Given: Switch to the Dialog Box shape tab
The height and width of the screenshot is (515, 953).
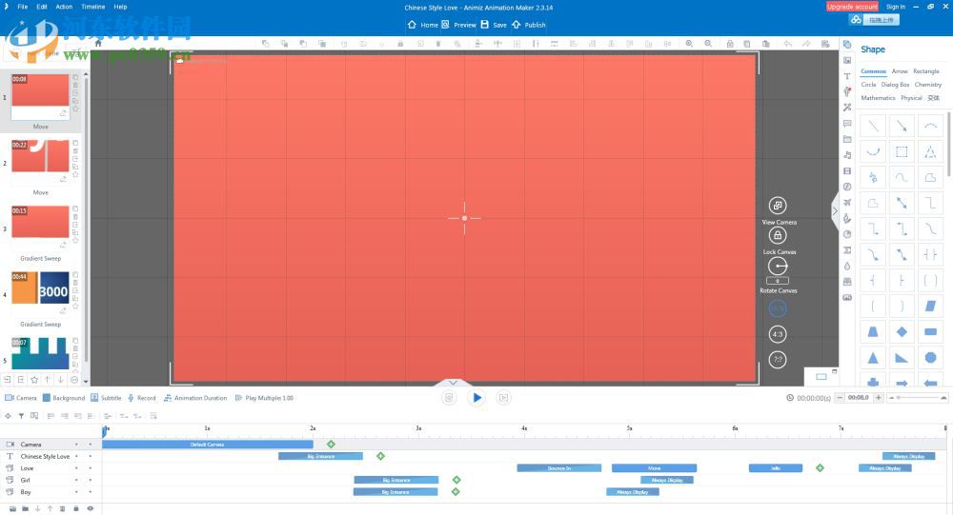Looking at the screenshot, I should tap(895, 85).
